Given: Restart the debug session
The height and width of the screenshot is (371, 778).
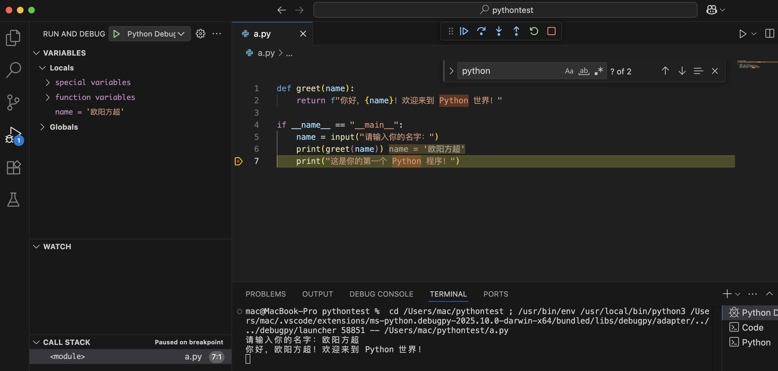Looking at the screenshot, I should (534, 31).
